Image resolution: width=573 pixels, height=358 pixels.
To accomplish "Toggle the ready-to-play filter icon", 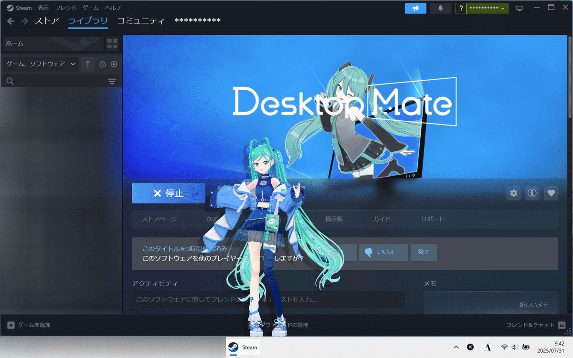I will click(x=114, y=64).
